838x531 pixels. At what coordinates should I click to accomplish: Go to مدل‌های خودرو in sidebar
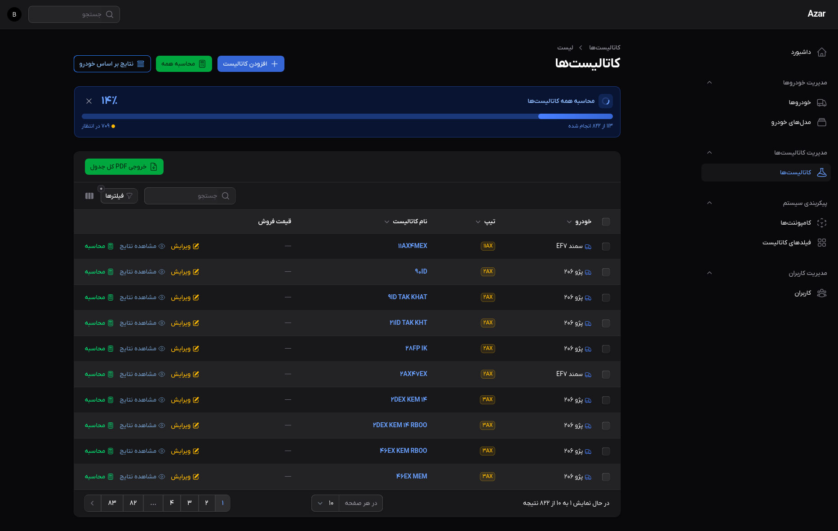pyautogui.click(x=791, y=122)
